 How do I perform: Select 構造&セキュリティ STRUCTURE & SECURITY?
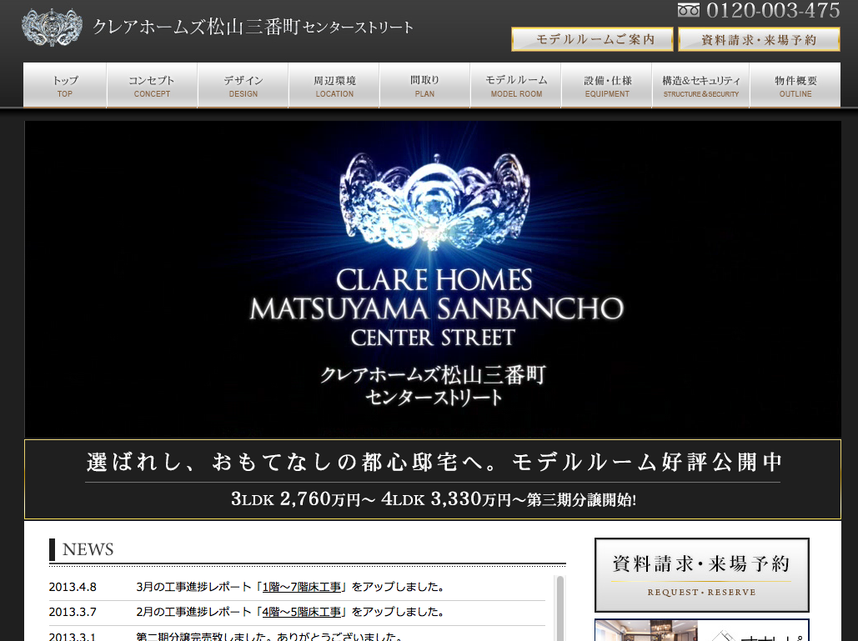coord(700,86)
